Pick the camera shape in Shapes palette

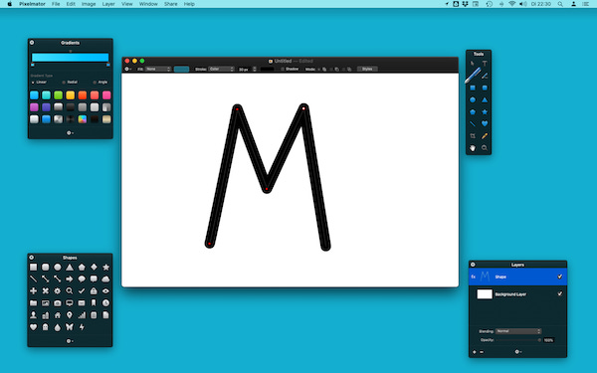tap(58, 303)
